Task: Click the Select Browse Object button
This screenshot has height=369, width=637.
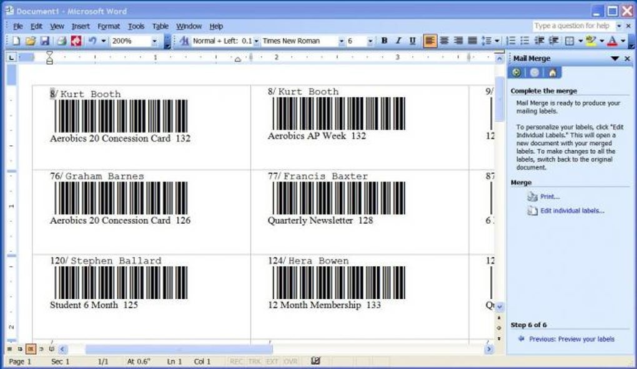Action: (499, 328)
